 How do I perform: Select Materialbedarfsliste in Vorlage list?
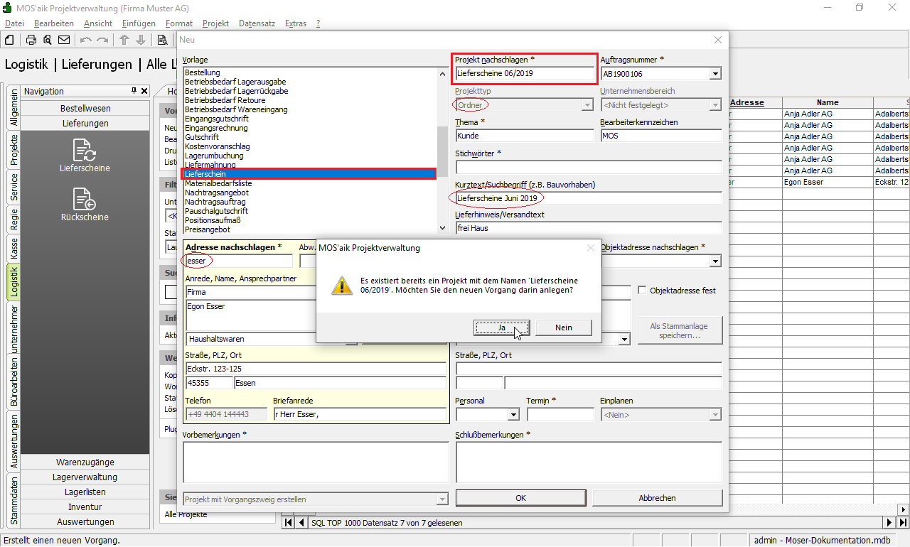pyautogui.click(x=218, y=183)
